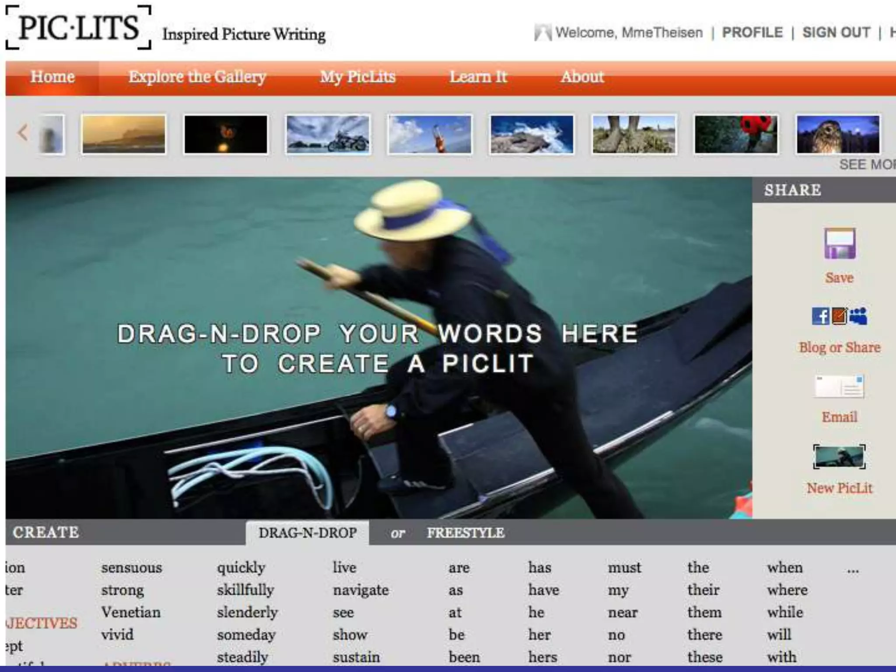Viewport: 896px width, 672px height.
Task: Select the DRAG-N-DROP tab
Action: coord(308,533)
